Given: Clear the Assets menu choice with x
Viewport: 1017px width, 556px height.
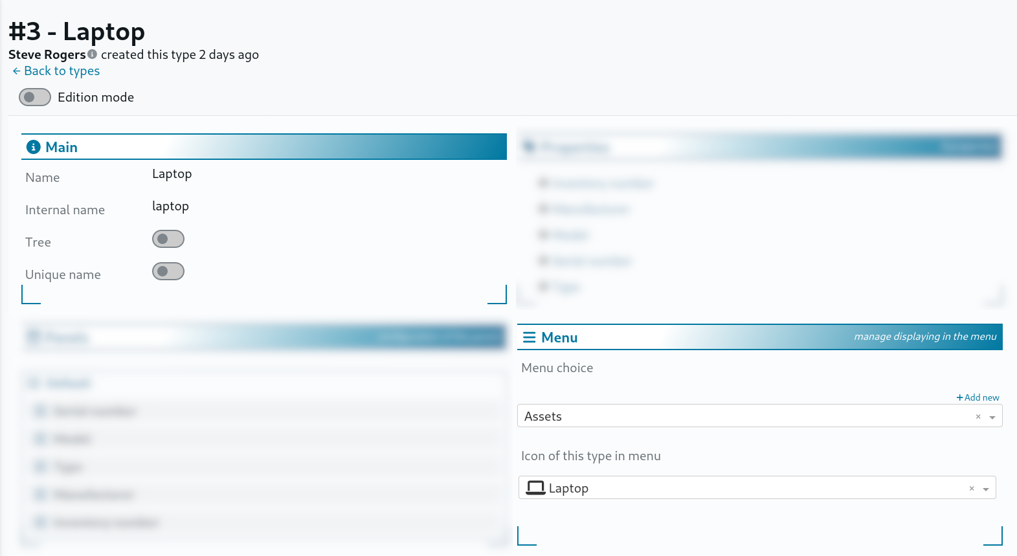Looking at the screenshot, I should (978, 417).
